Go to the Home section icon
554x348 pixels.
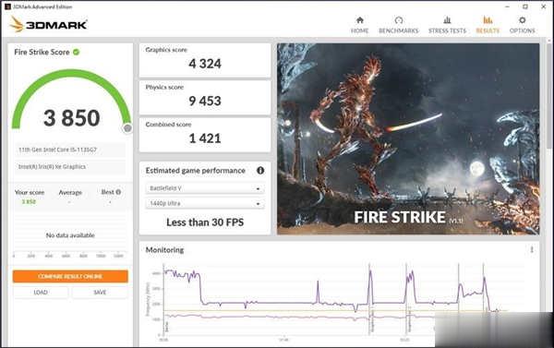tap(360, 20)
